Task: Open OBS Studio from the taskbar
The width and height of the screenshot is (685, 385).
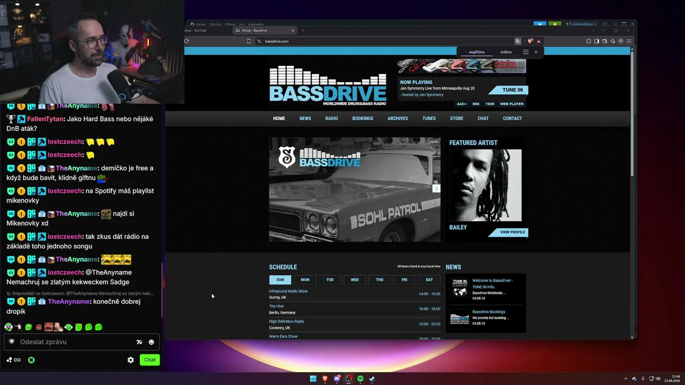Action: point(348,379)
